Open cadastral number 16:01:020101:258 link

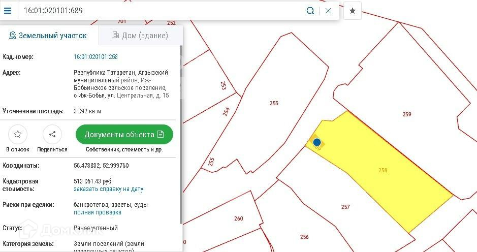[96, 56]
